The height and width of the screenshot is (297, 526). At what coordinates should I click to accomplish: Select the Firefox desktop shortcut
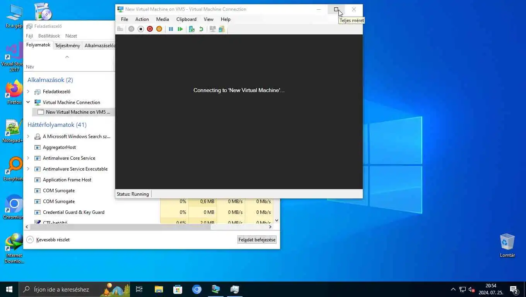(x=14, y=93)
